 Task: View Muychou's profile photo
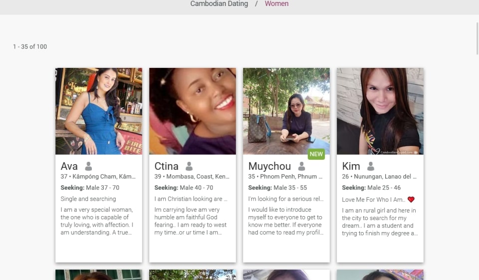pos(286,111)
